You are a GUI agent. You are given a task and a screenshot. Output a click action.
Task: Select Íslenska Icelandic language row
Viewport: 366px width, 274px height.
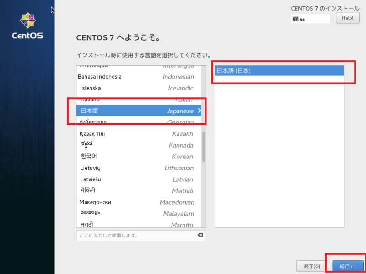click(x=139, y=88)
